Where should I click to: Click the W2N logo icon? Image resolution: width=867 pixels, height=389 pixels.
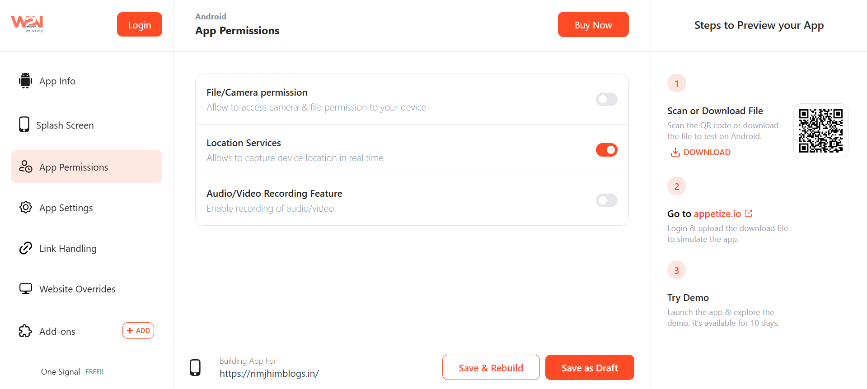27,23
